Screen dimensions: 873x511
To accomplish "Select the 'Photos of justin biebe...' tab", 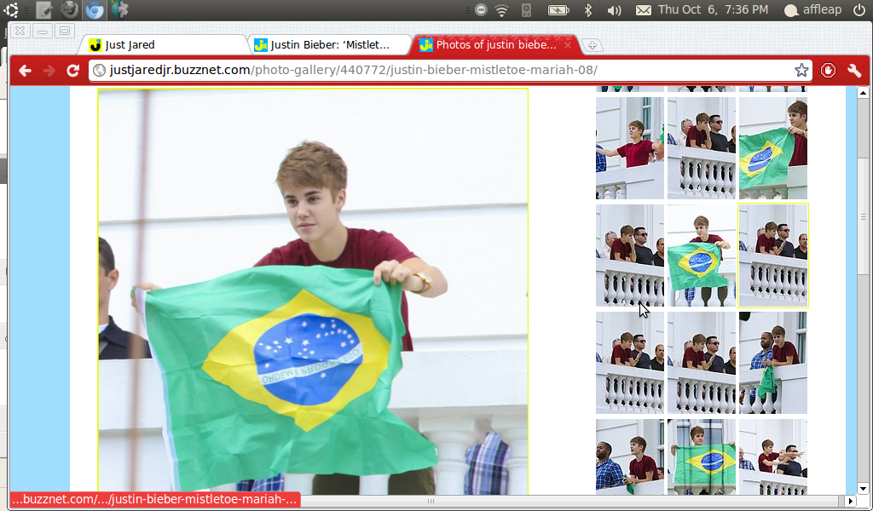I will click(x=495, y=45).
